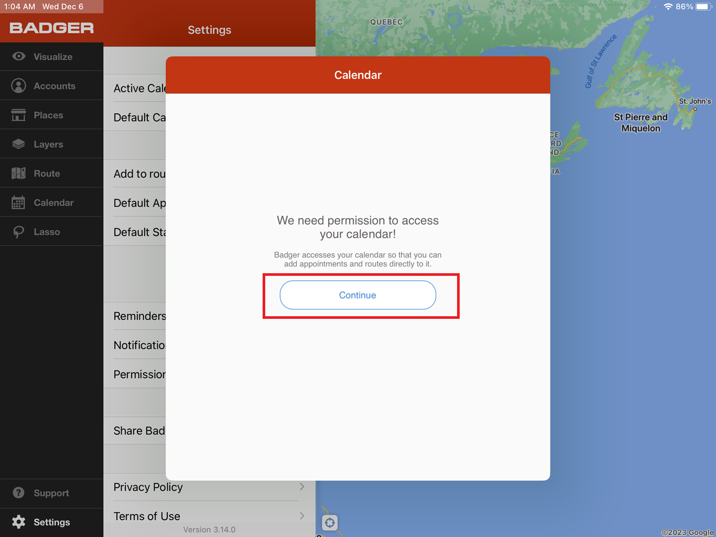716x537 pixels.
Task: Open the Calendar section icon
Action: point(19,202)
